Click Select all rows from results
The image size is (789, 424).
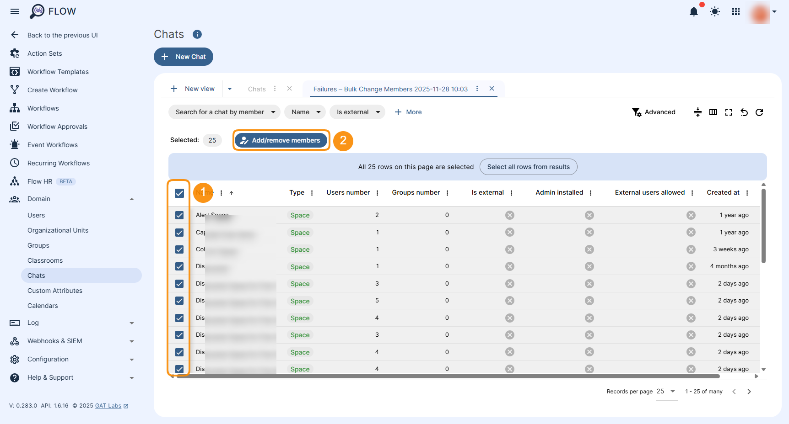tap(528, 167)
